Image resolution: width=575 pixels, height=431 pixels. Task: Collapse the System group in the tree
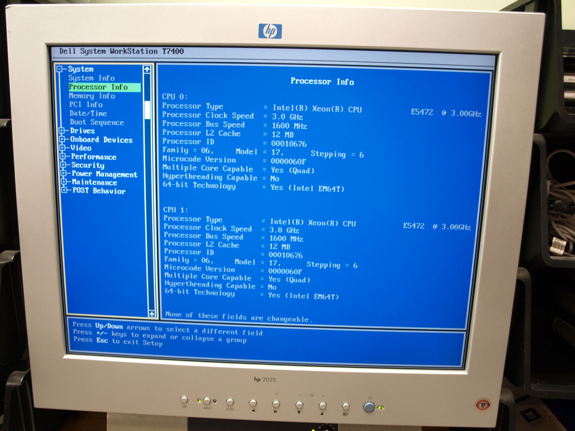coord(59,69)
